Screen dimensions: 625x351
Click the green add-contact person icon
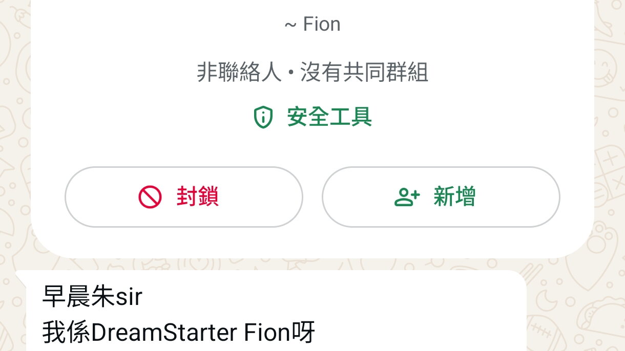point(407,197)
